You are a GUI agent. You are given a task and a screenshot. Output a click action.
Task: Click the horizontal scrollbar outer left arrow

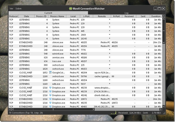click(x=10, y=109)
